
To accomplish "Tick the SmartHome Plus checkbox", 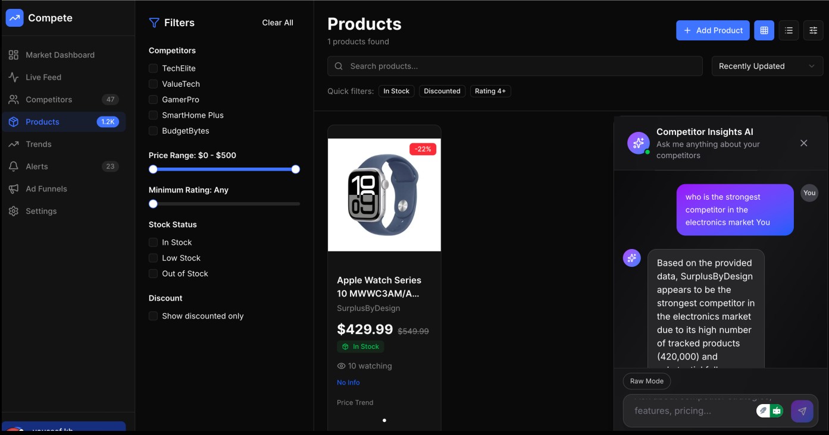I will click(154, 115).
